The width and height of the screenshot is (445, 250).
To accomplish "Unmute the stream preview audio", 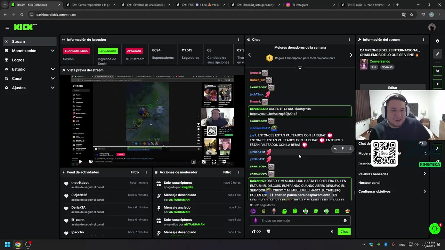I will coord(91,161).
